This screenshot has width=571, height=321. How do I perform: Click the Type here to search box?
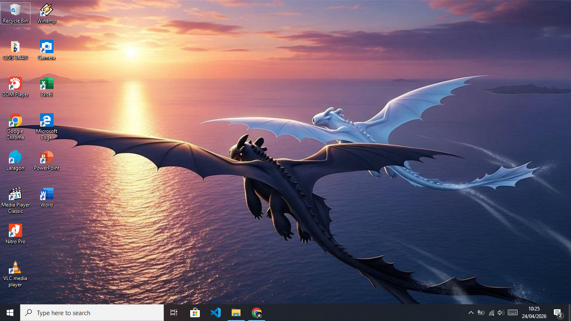coord(92,313)
